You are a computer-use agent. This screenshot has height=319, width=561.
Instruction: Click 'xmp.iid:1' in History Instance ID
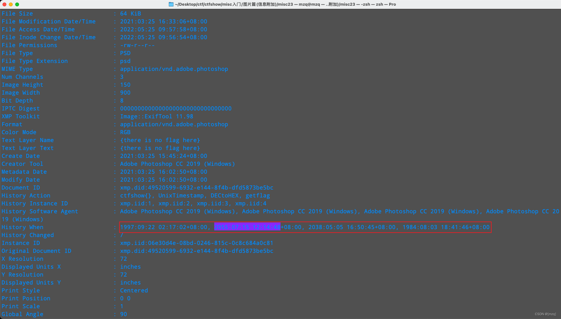(136, 203)
